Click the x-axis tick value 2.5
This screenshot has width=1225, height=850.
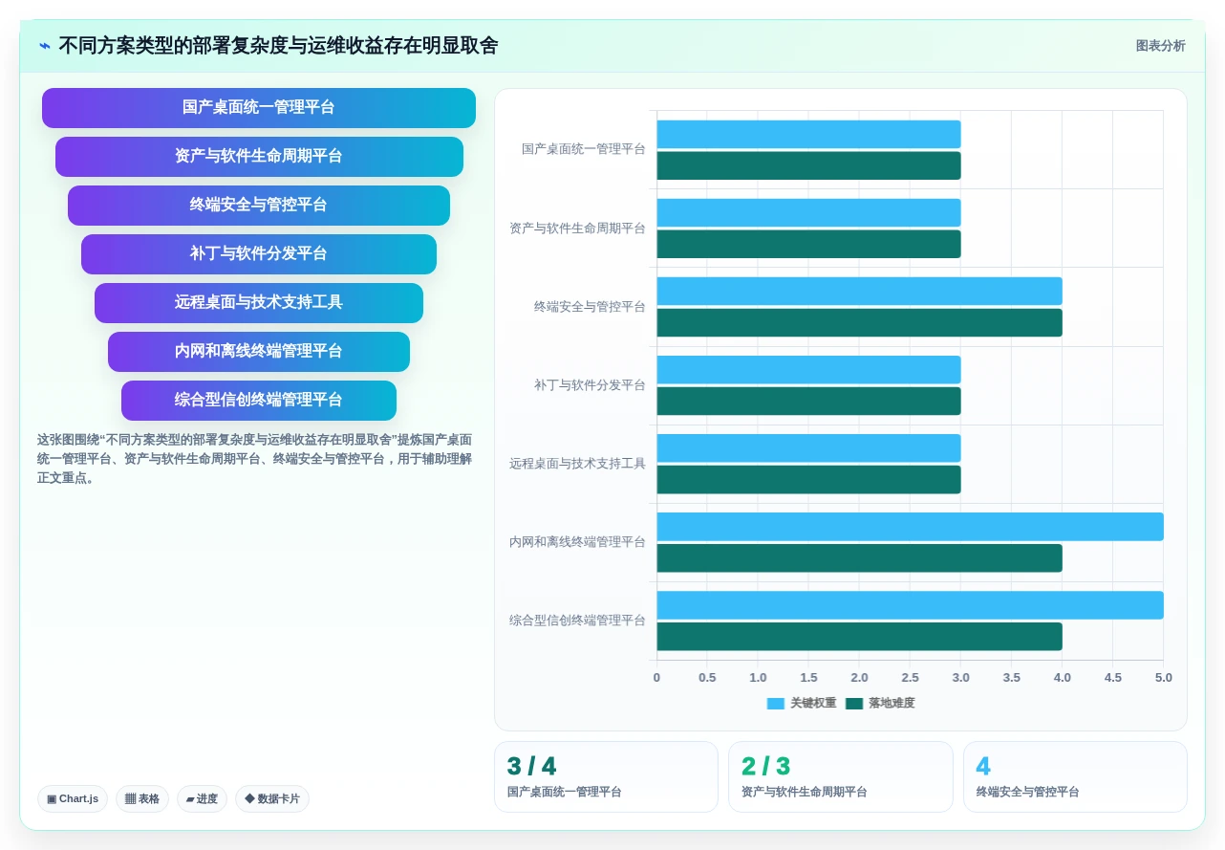[x=910, y=678]
